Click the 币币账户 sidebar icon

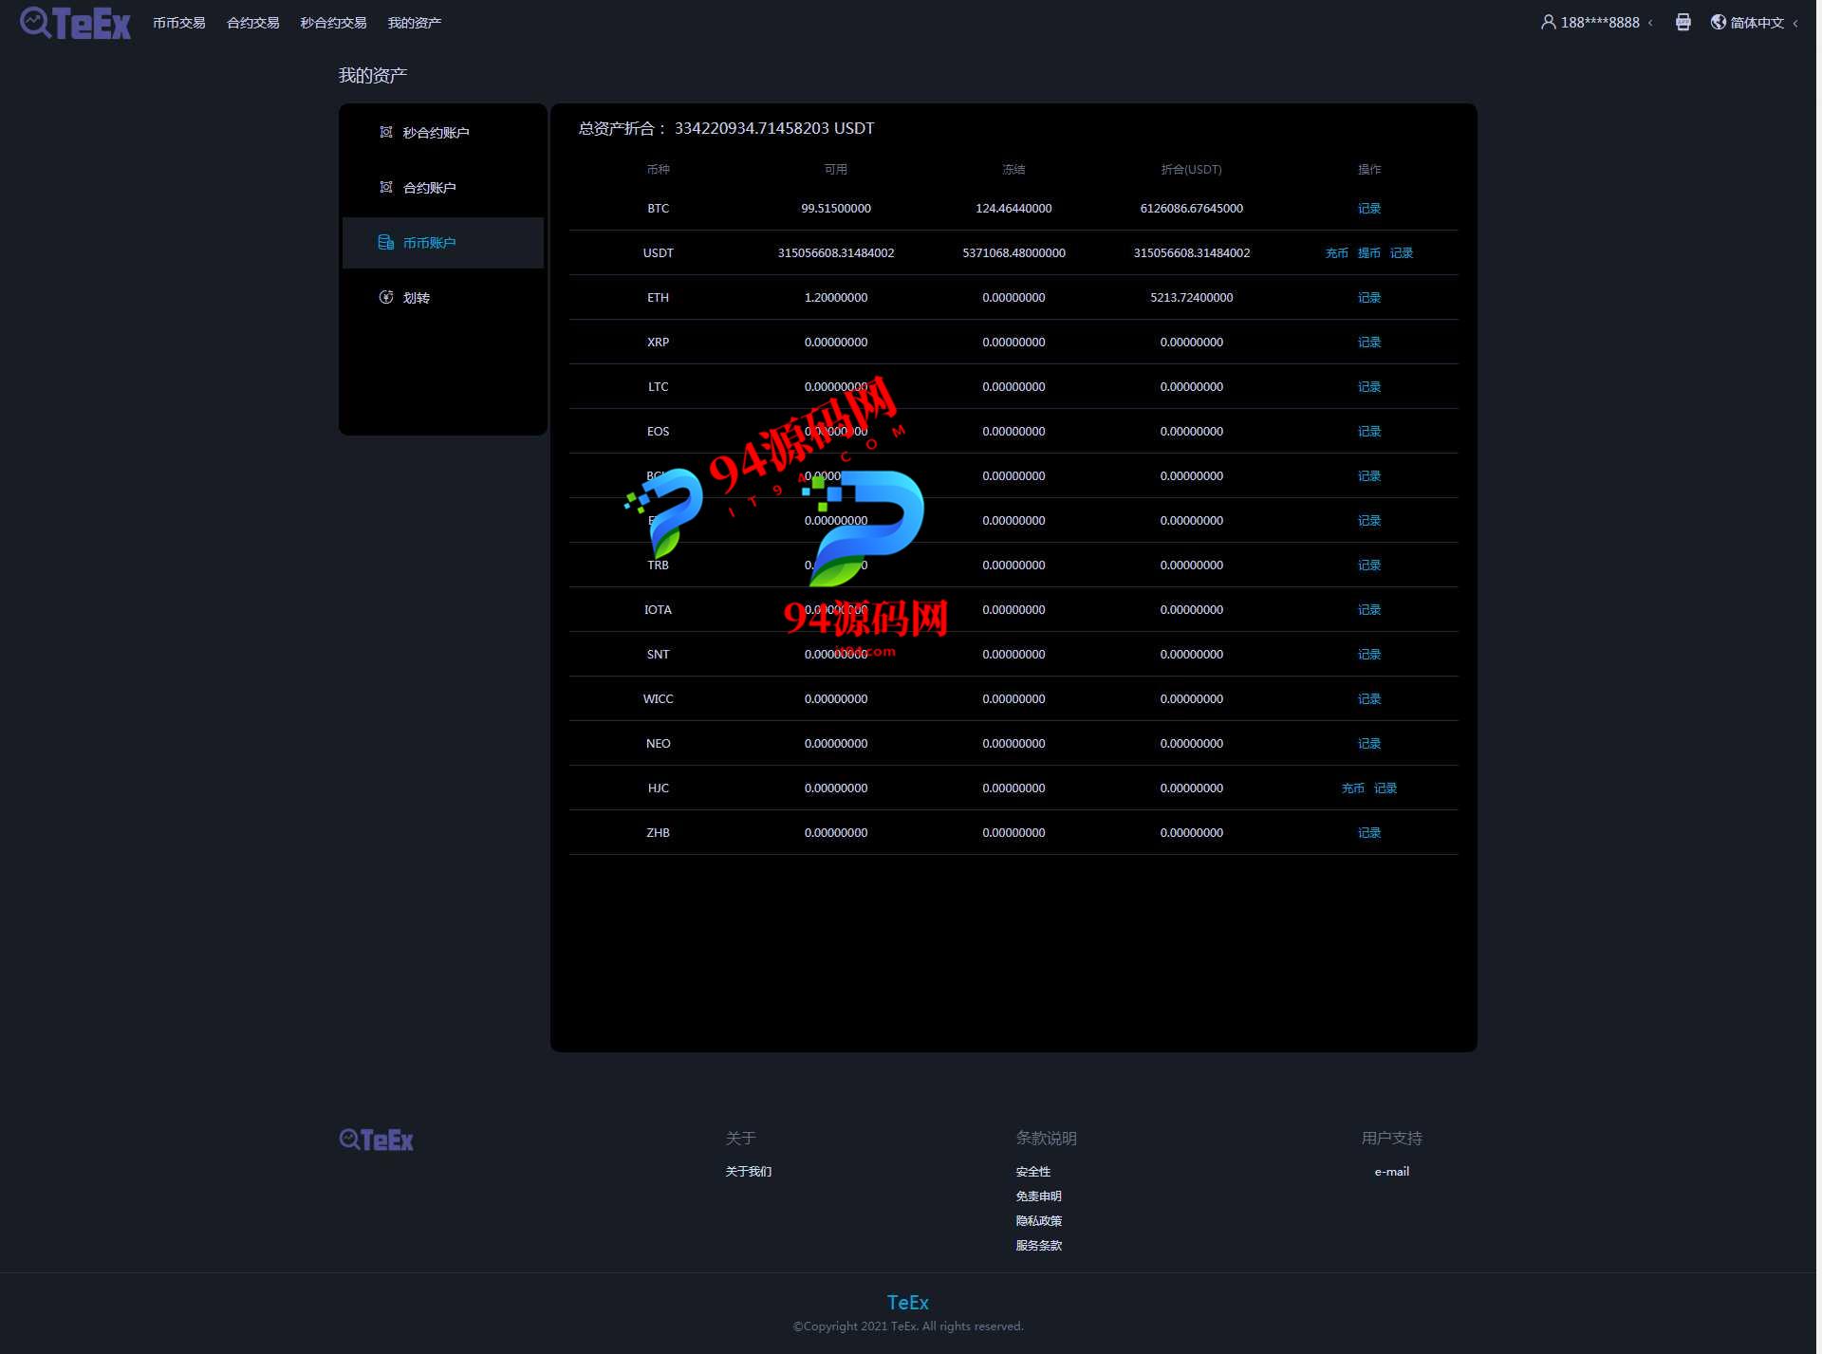(x=385, y=242)
